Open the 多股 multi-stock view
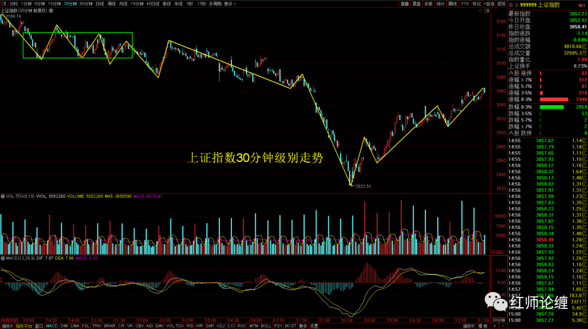The height and width of the screenshot is (329, 588). pos(428,4)
